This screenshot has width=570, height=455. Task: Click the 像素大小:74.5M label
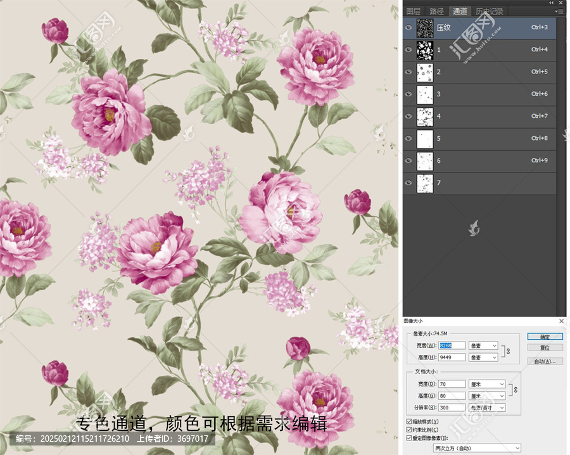[x=430, y=333]
